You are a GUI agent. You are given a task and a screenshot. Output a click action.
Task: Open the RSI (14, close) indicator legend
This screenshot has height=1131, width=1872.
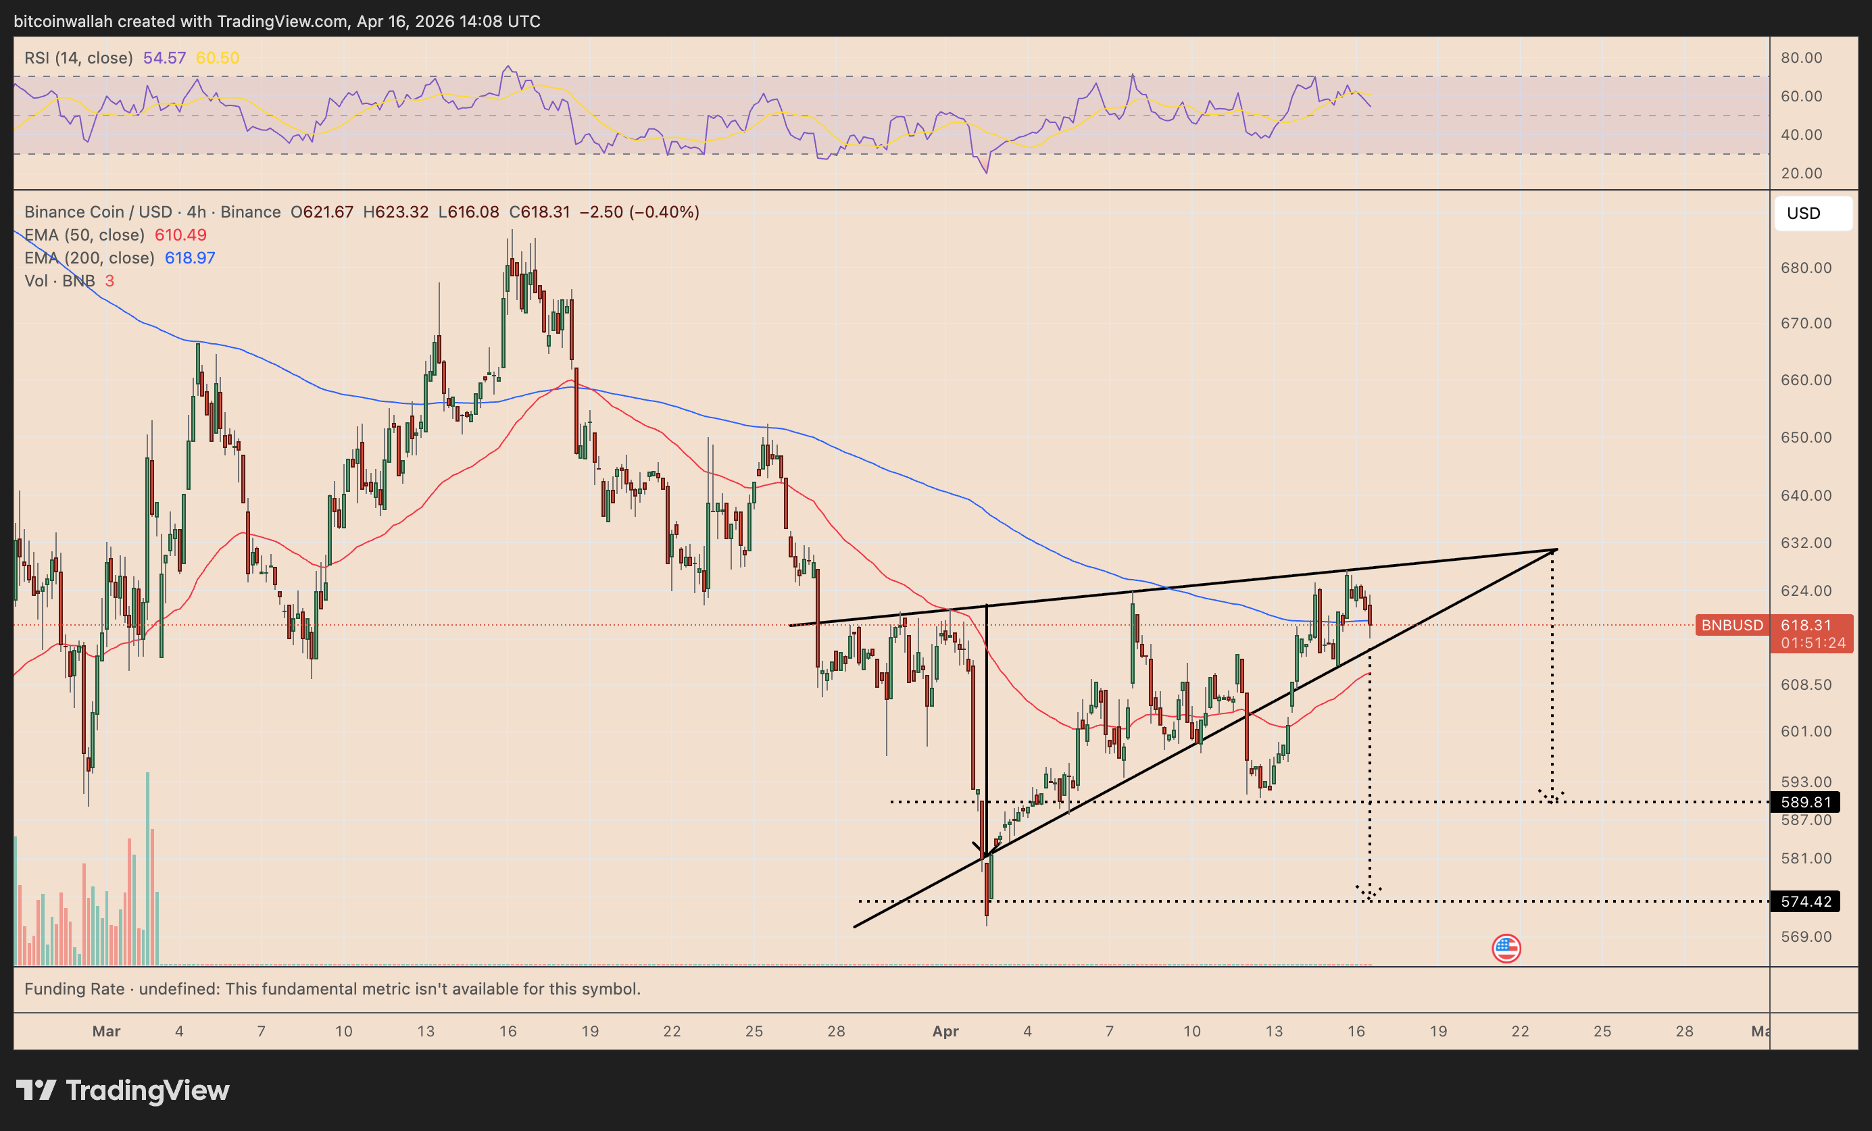[78, 57]
